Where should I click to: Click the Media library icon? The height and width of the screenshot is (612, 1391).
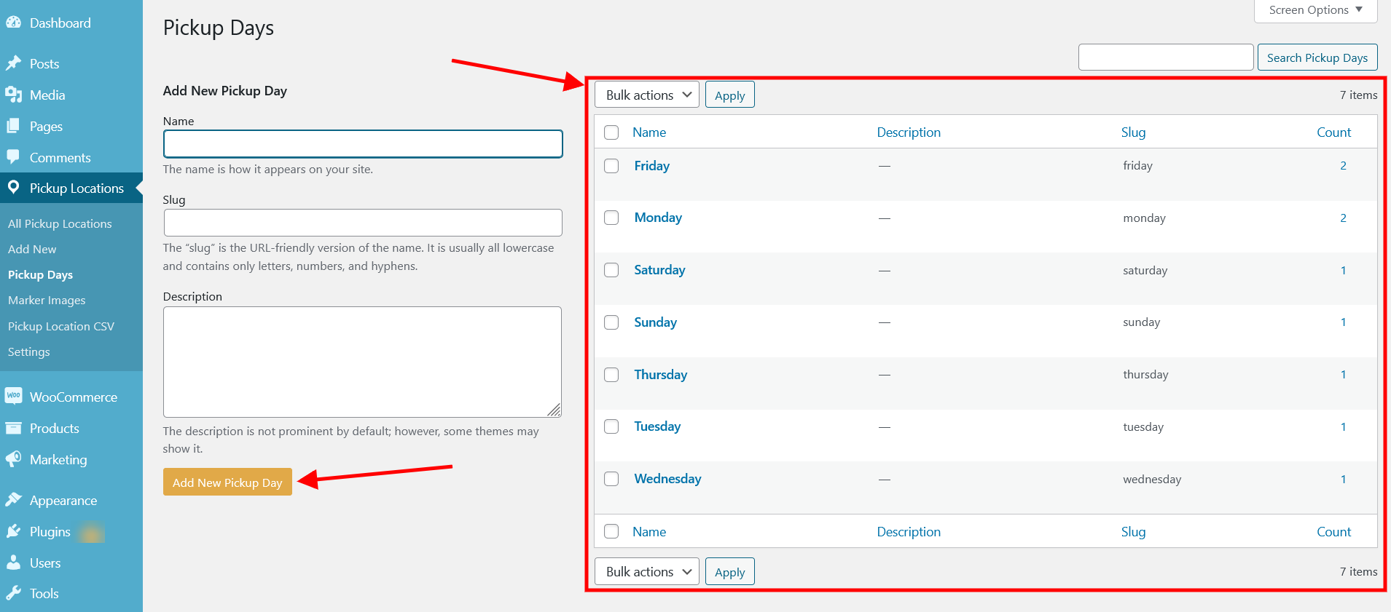tap(13, 95)
